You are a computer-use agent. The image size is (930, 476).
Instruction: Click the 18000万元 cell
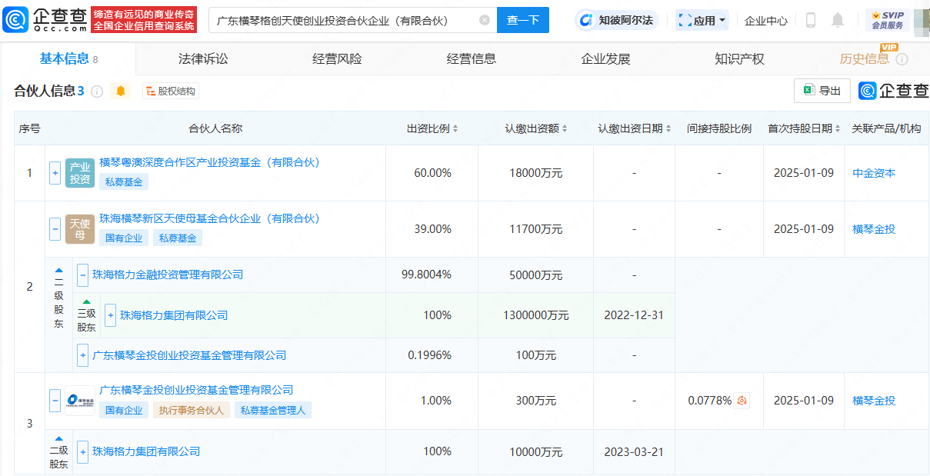(x=535, y=173)
